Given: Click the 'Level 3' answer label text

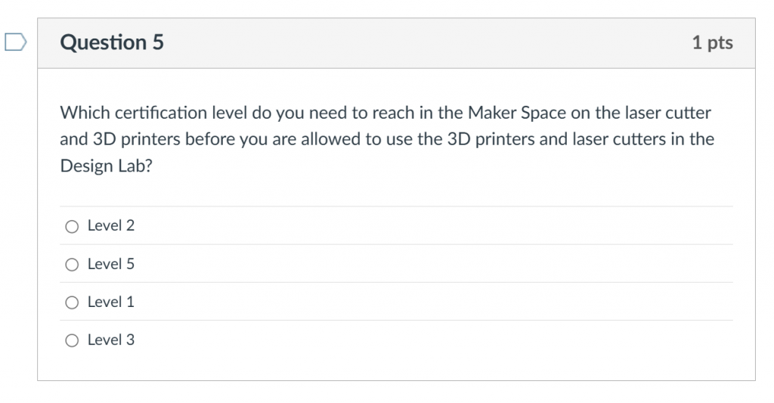Looking at the screenshot, I should [x=111, y=339].
